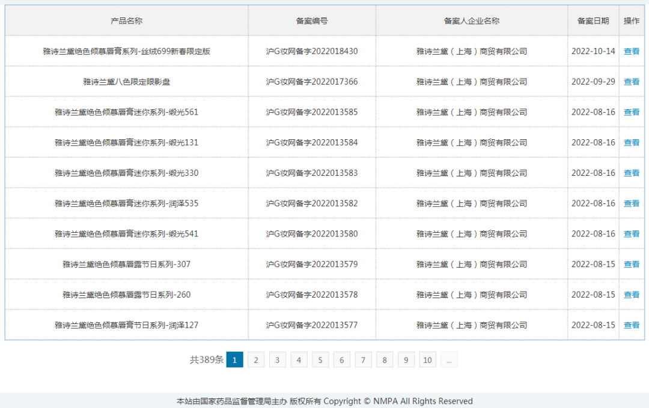Open 查看 for 缎光330 lipstick row
Screen dimensions: 649x408
631,173
